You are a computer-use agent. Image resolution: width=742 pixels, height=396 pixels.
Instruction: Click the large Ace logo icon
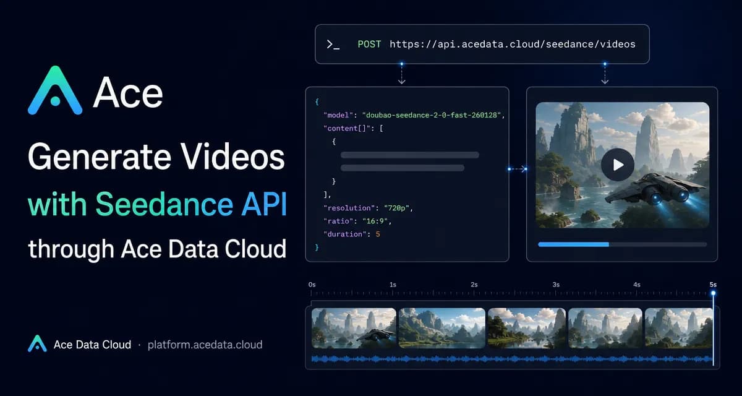(x=55, y=90)
